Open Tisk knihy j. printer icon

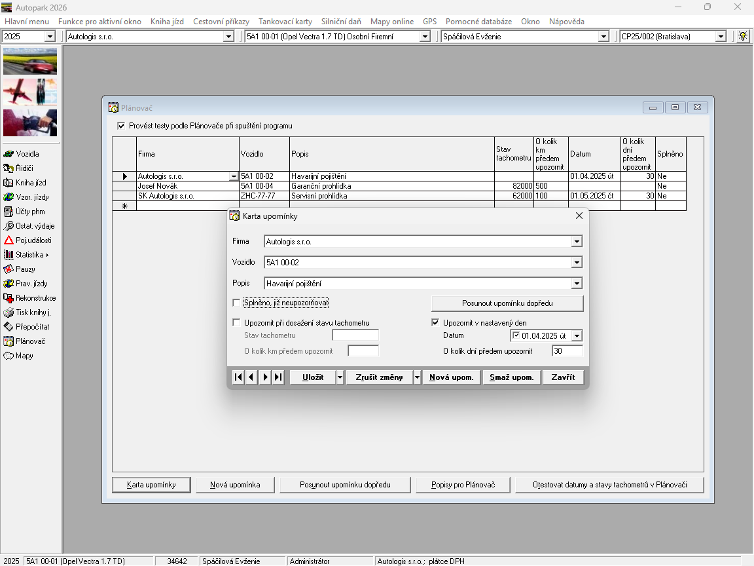click(9, 312)
